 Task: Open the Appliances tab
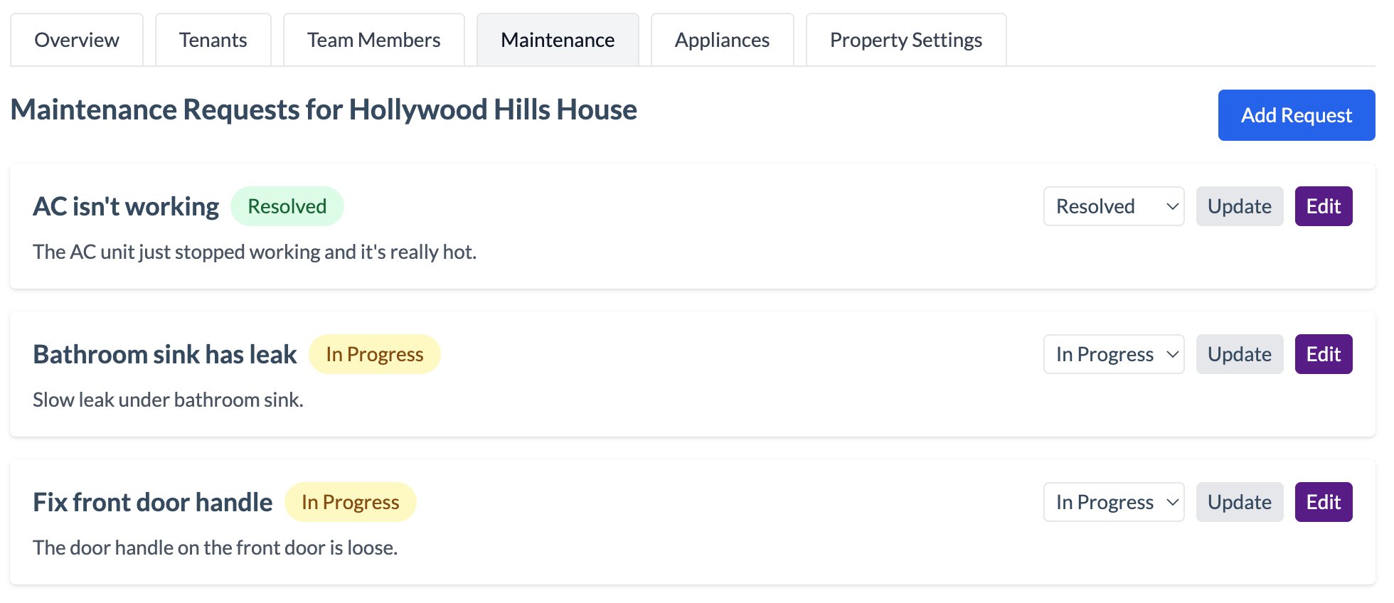pos(721,40)
